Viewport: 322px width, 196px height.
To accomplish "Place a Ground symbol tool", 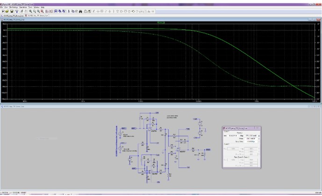I will [x=98, y=11].
